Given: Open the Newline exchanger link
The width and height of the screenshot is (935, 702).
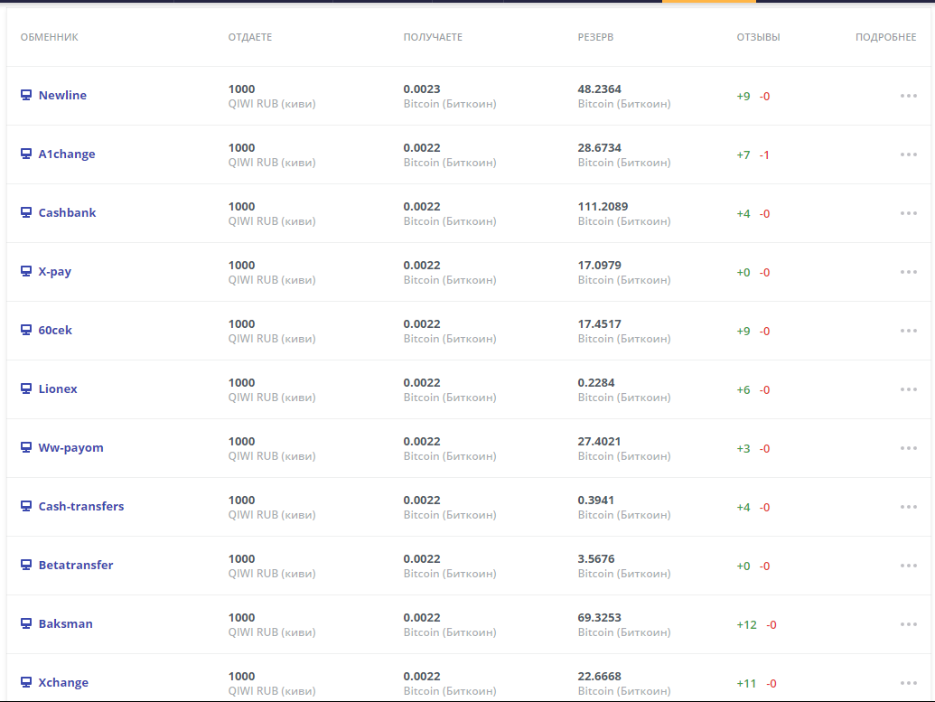Looking at the screenshot, I should [62, 96].
